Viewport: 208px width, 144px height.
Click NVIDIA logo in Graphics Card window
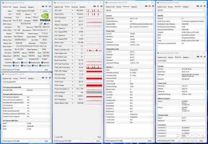coord(45,17)
